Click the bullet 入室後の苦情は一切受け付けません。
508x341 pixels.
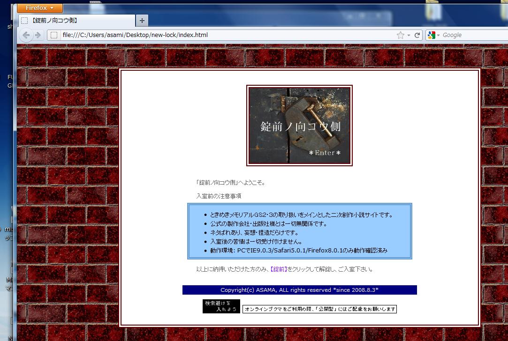pos(257,241)
